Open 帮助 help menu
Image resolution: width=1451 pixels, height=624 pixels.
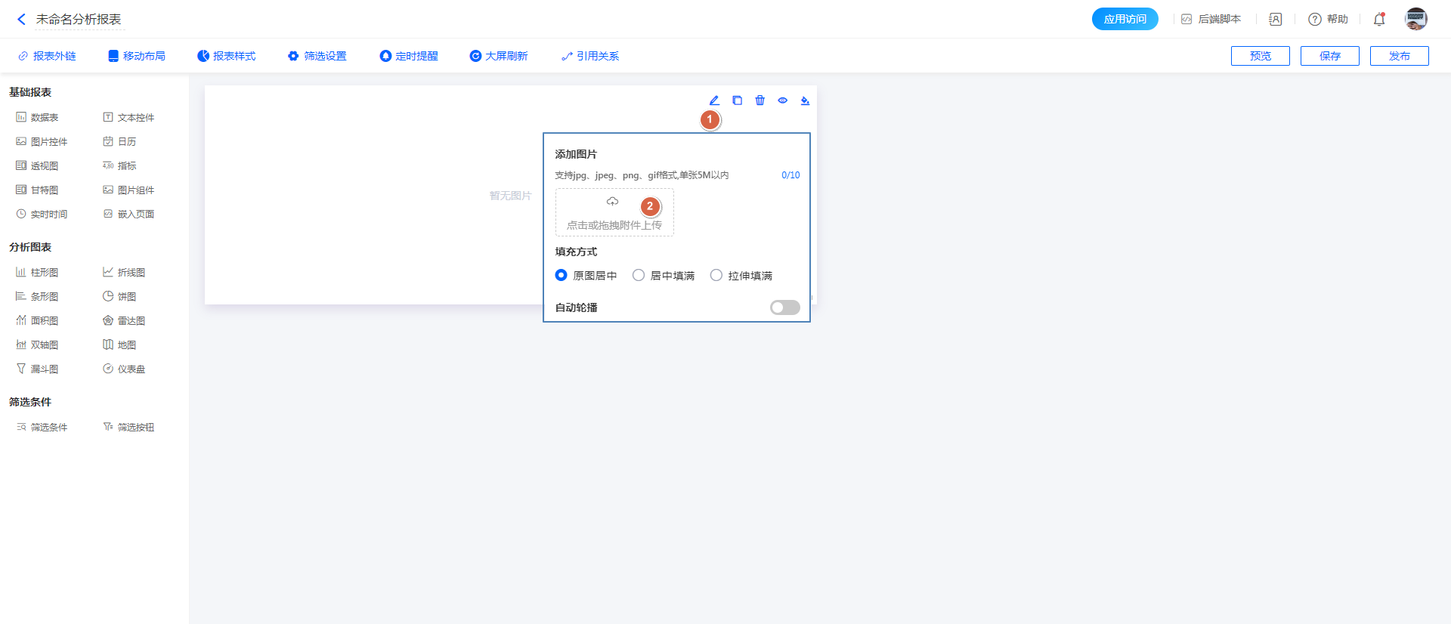(1329, 20)
